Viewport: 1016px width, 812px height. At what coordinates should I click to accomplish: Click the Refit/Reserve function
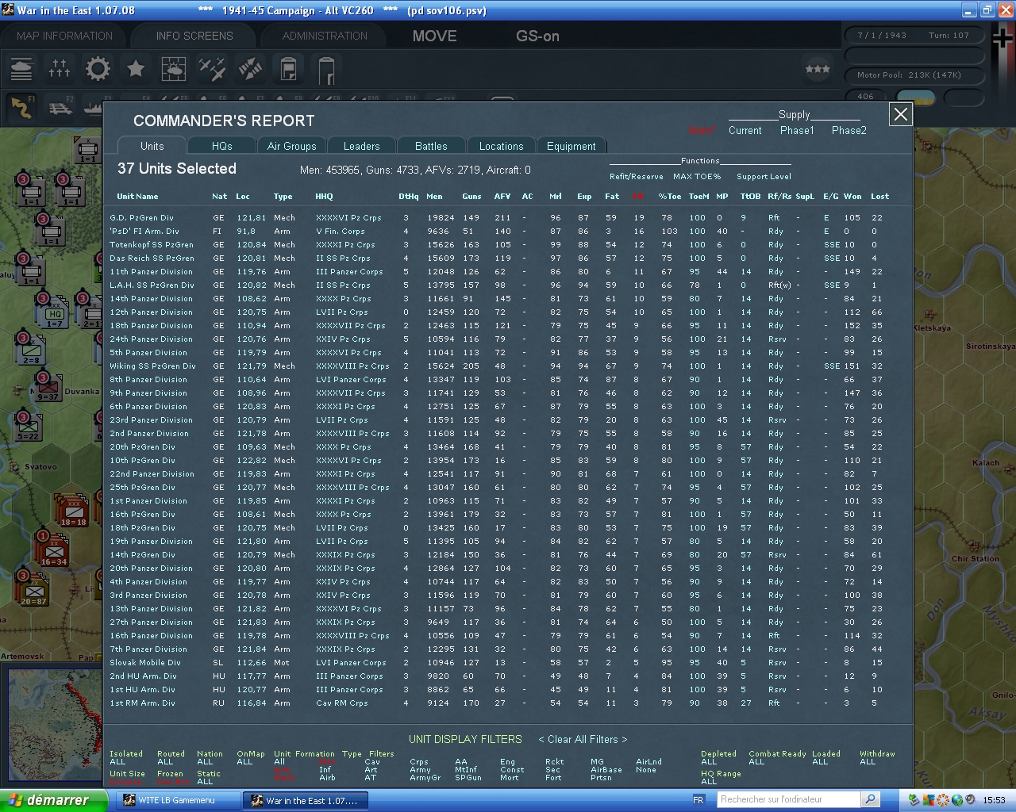point(637,177)
